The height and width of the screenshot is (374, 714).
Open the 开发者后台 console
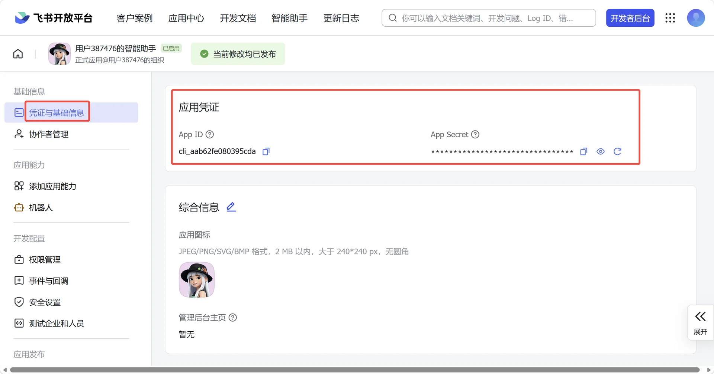coord(630,18)
